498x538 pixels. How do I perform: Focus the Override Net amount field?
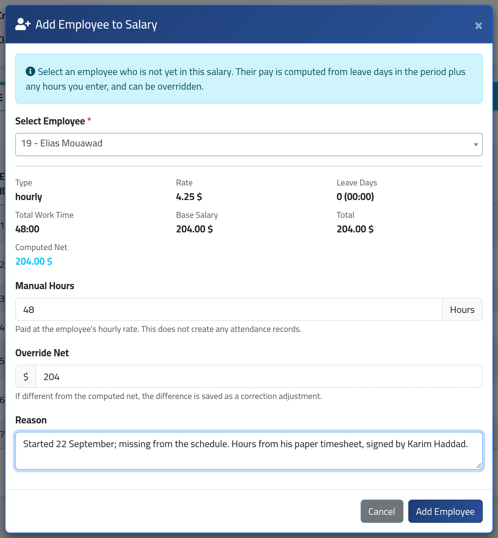coord(259,377)
